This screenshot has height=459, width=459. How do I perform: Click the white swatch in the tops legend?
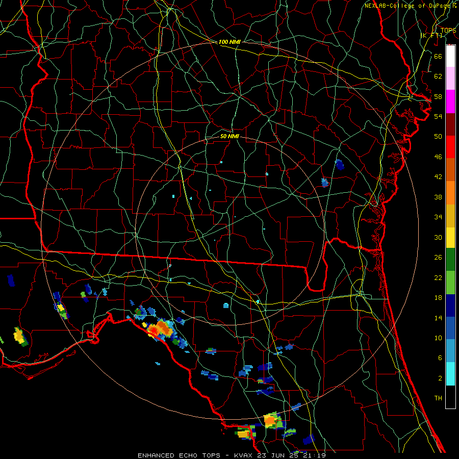(x=450, y=56)
